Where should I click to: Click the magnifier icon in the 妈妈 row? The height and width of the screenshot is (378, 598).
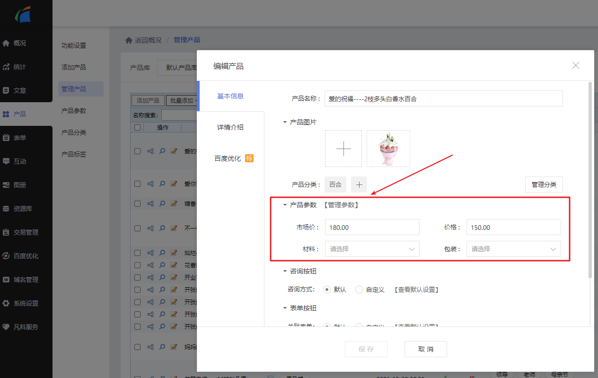(162, 347)
